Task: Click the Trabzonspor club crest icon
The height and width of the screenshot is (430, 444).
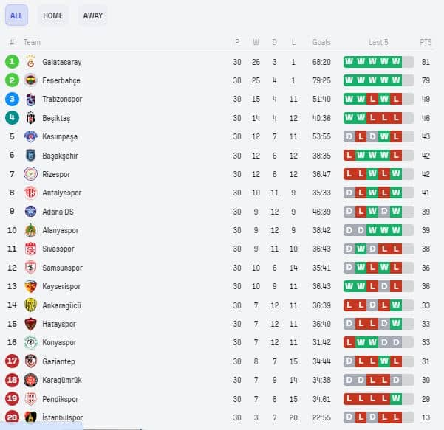Action: coord(30,100)
